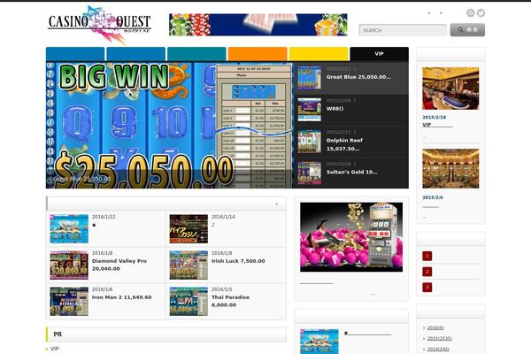Click the SEARCH input field
531x354 pixels.
tap(403, 30)
